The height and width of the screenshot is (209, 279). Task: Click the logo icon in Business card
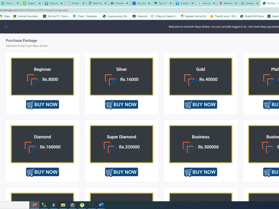[189, 147]
